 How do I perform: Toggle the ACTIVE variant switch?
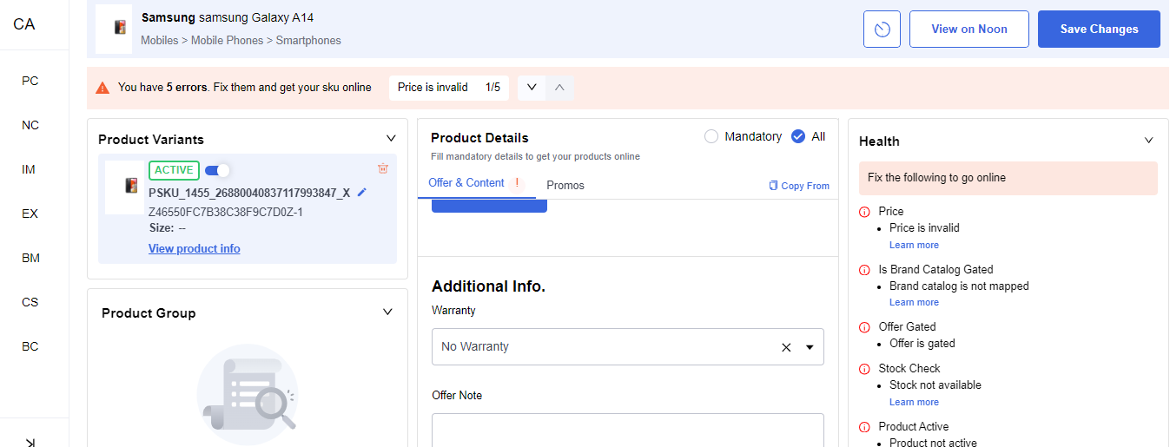pyautogui.click(x=217, y=170)
